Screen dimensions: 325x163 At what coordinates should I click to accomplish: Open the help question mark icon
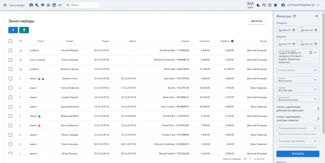tap(270, 5)
